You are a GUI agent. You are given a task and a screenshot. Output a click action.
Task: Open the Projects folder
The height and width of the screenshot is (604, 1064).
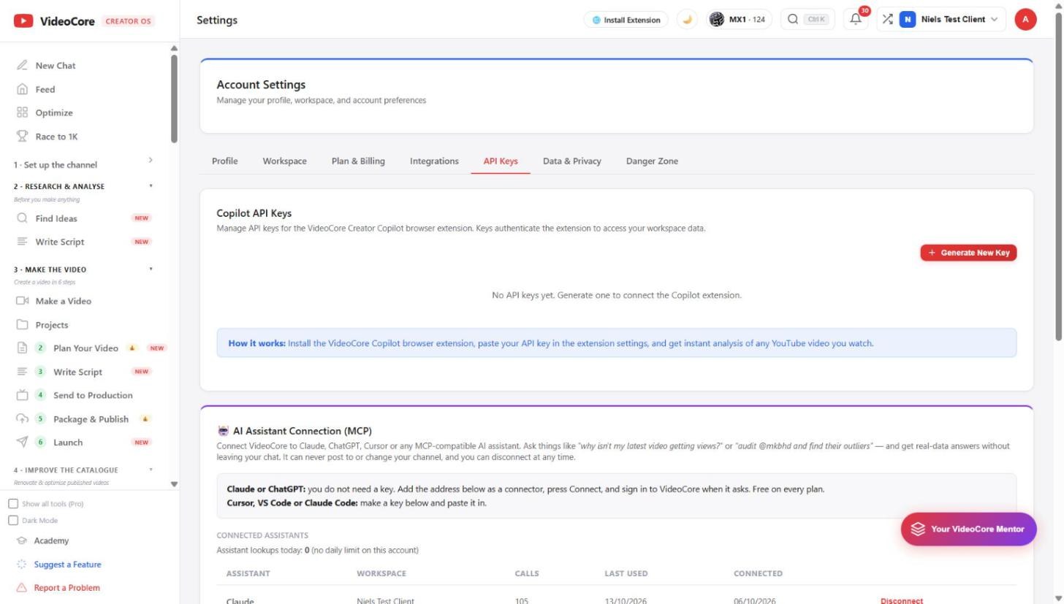(x=42, y=325)
